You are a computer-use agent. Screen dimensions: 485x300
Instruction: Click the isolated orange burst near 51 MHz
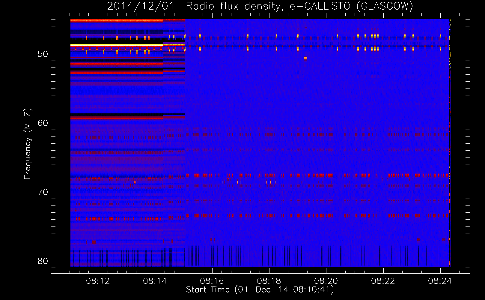point(306,58)
